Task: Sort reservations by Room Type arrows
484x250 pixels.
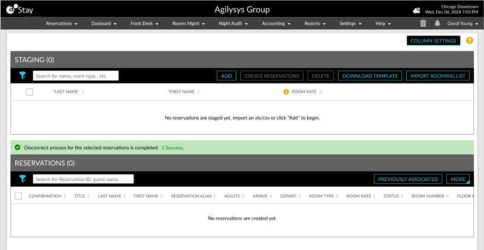Action: point(337,196)
